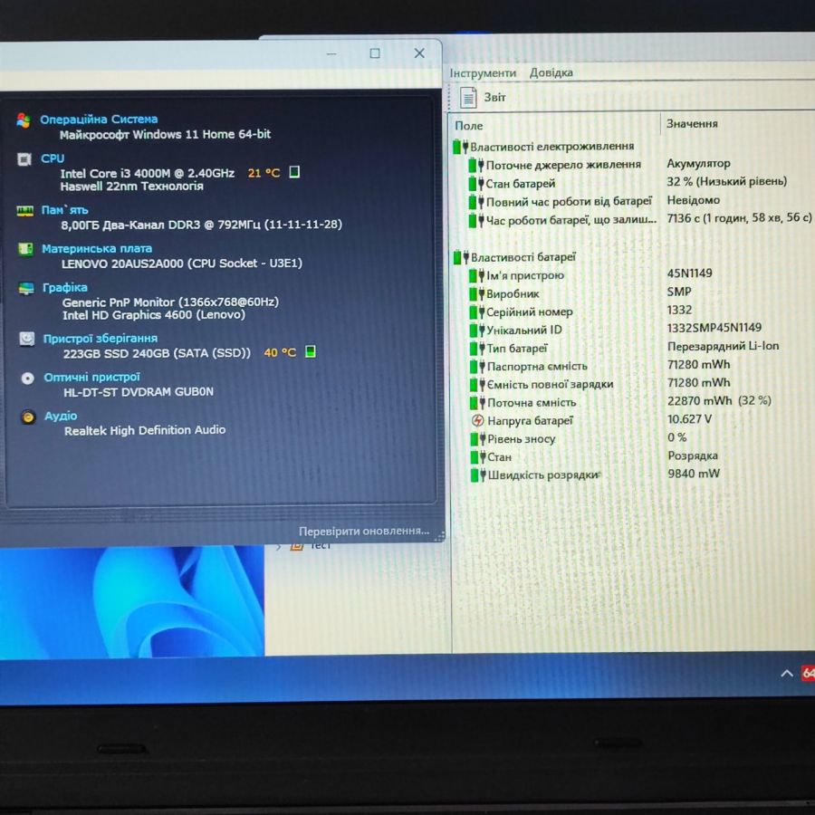Open the Графіка section heading
Image resolution: width=815 pixels, height=815 pixels.
point(65,287)
